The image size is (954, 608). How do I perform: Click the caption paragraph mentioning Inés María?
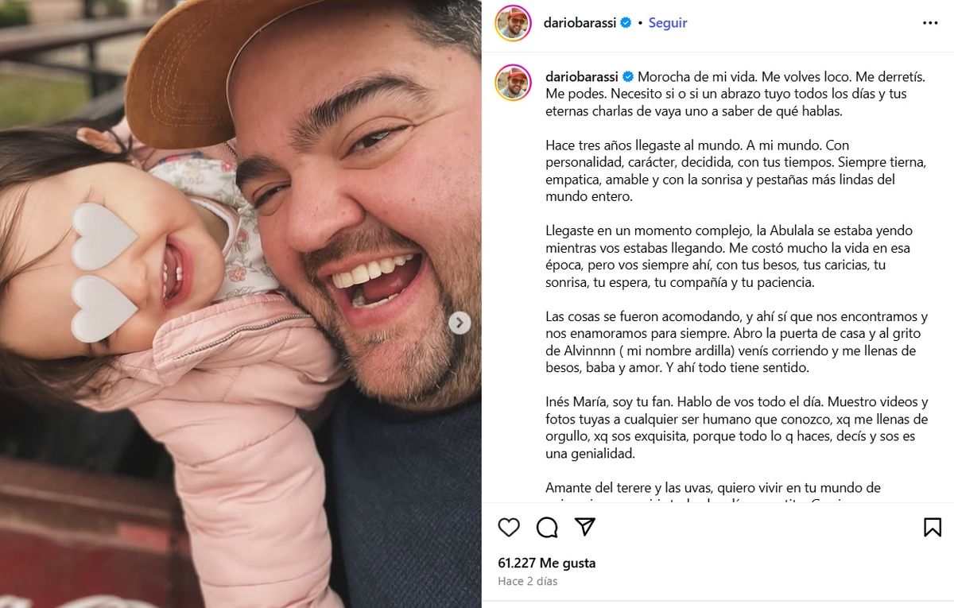725,428
